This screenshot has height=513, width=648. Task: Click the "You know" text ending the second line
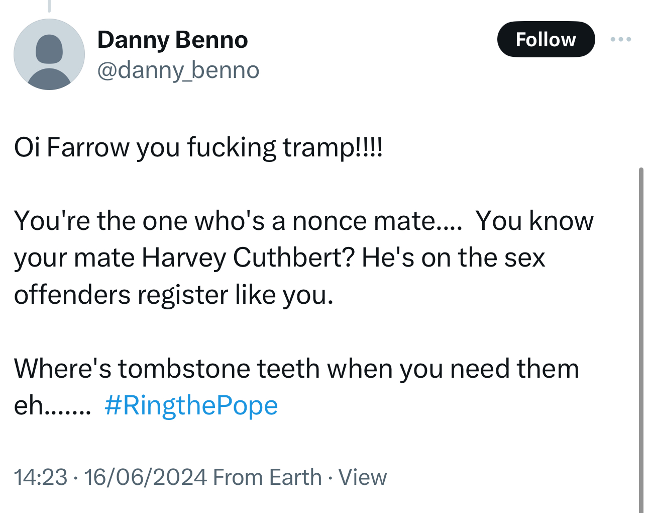tap(534, 221)
